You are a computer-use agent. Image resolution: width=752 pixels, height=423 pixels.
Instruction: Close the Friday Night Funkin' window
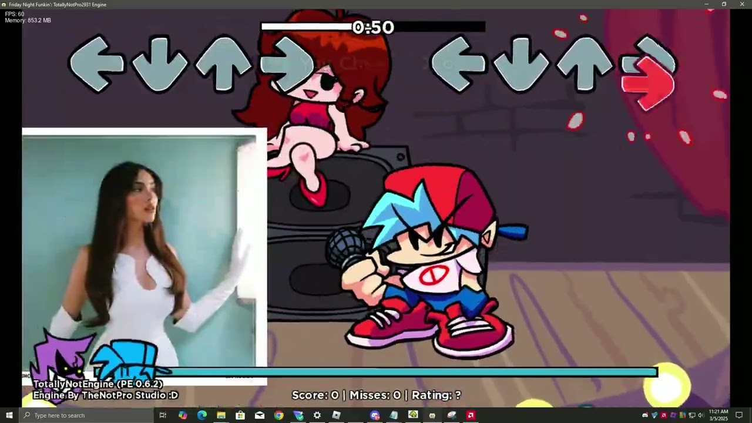tap(742, 4)
